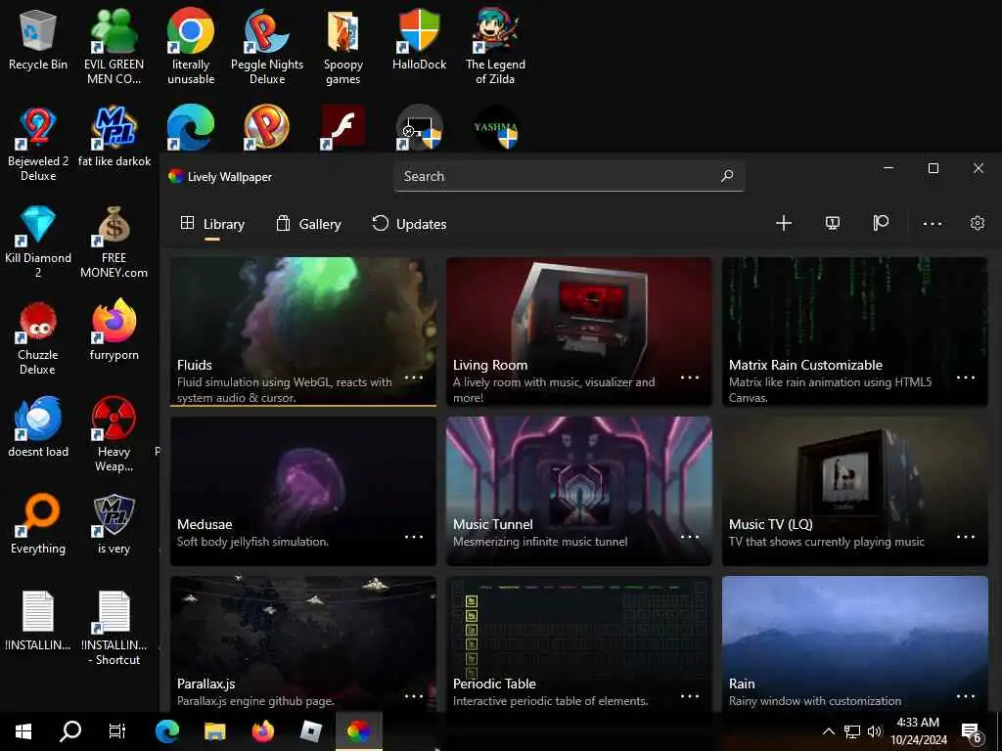This screenshot has height=751, width=1002.
Task: Open the Add Wallpaper plus icon
Action: (x=784, y=223)
